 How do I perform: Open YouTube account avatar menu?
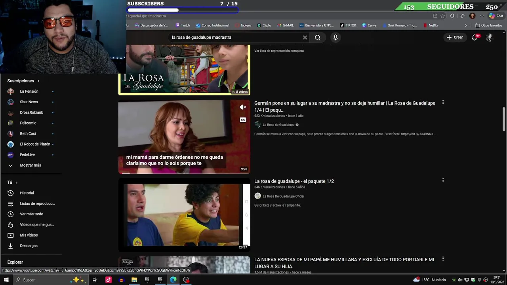pyautogui.click(x=489, y=37)
